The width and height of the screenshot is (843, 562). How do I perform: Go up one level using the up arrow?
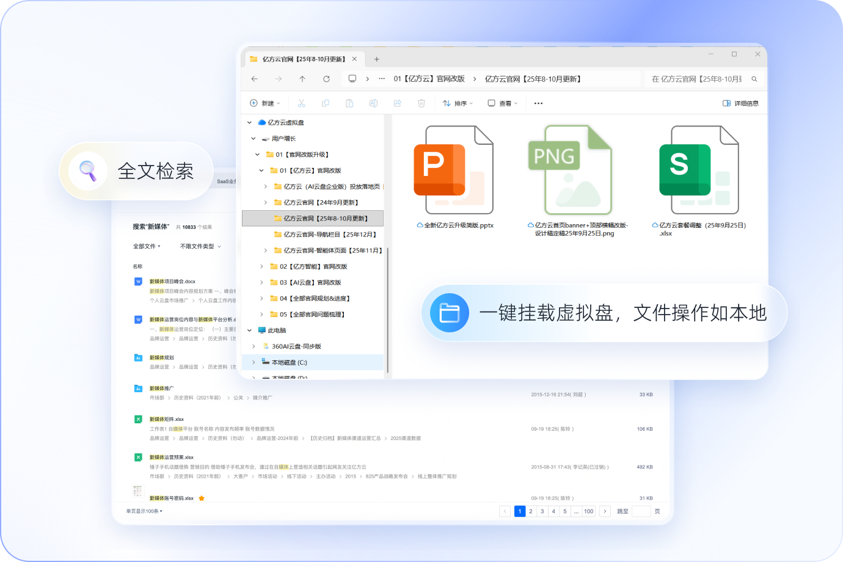tap(302, 79)
